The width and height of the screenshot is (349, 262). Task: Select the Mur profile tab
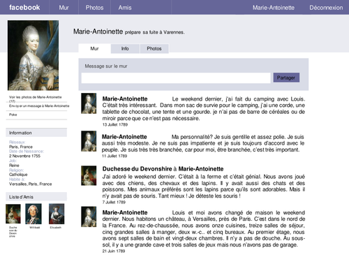(x=94, y=49)
